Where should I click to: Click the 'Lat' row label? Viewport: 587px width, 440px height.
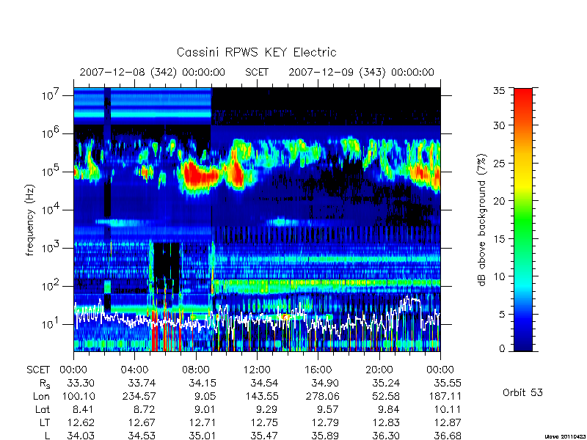(43, 409)
